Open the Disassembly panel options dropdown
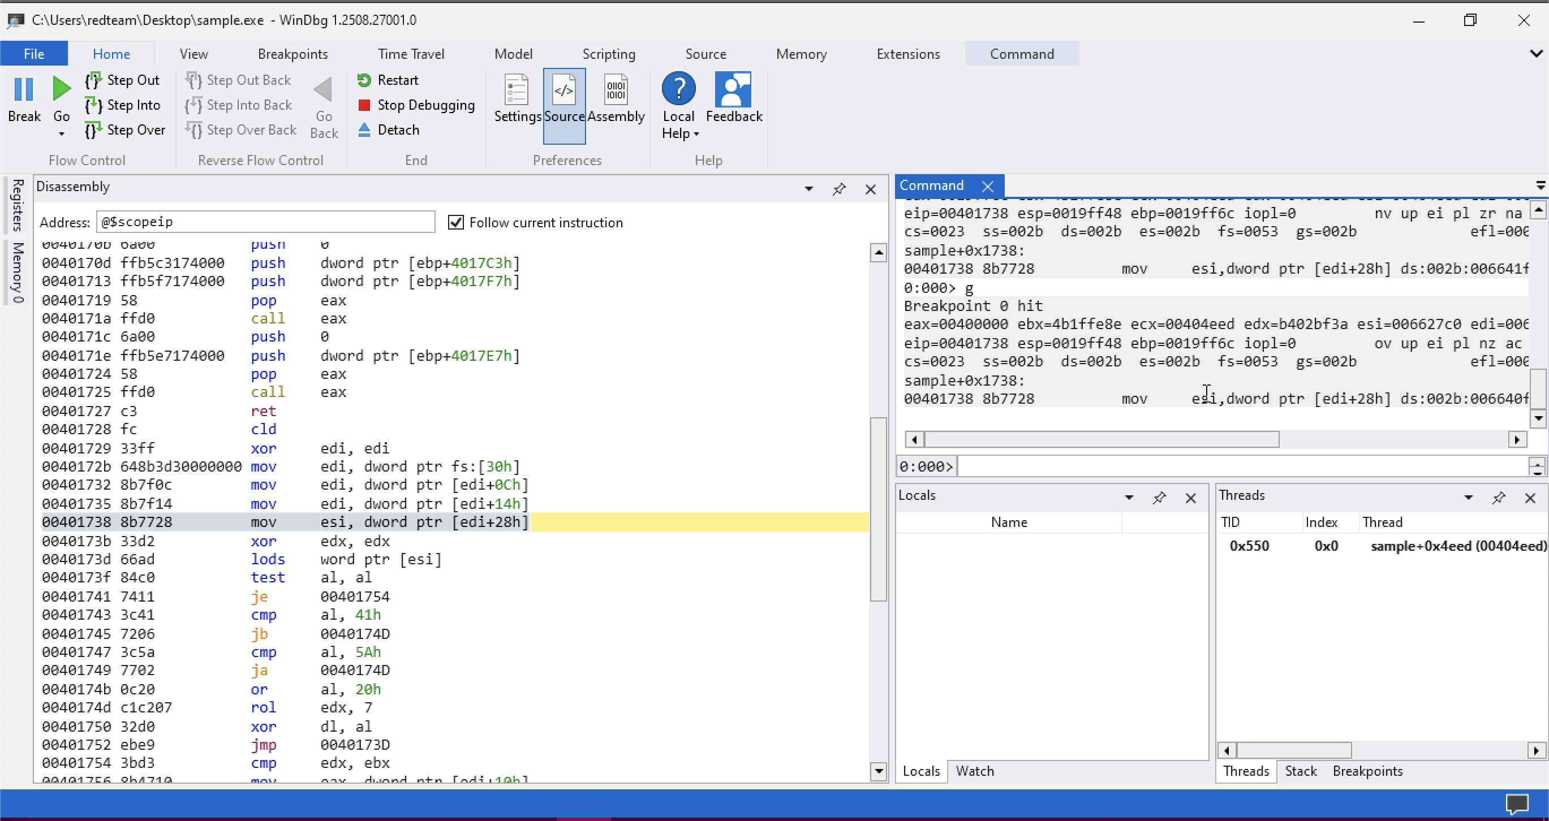1549x821 pixels. (x=809, y=189)
